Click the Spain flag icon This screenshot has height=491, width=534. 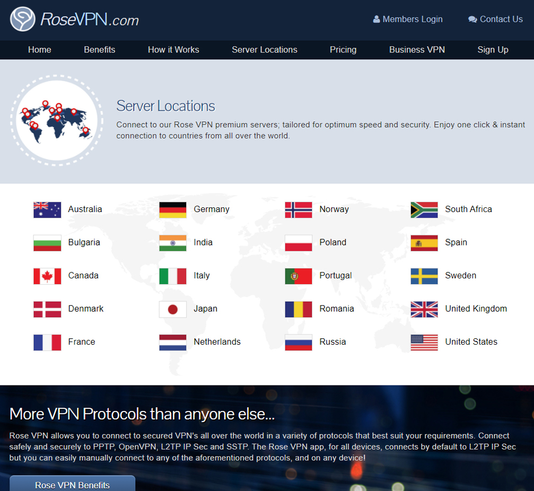424,243
